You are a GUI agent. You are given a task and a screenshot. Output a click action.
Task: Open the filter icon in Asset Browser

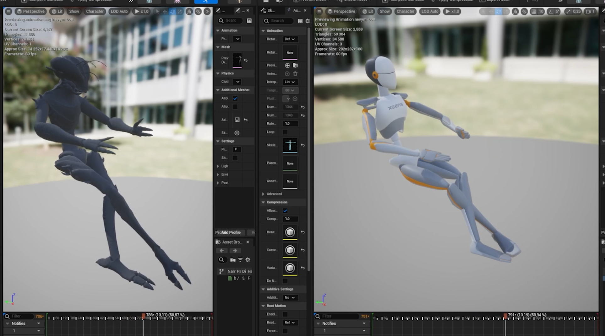pos(240,260)
